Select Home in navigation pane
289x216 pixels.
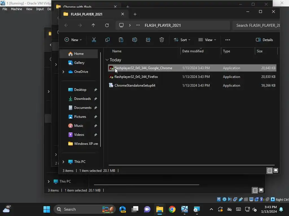tap(79, 54)
